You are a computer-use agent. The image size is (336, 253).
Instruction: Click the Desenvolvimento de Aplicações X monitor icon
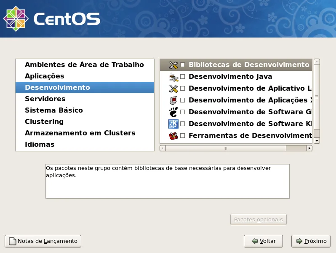(x=173, y=100)
